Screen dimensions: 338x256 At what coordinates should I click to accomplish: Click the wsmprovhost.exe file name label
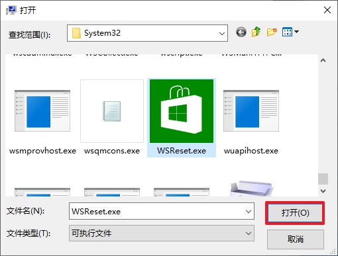[42, 151]
